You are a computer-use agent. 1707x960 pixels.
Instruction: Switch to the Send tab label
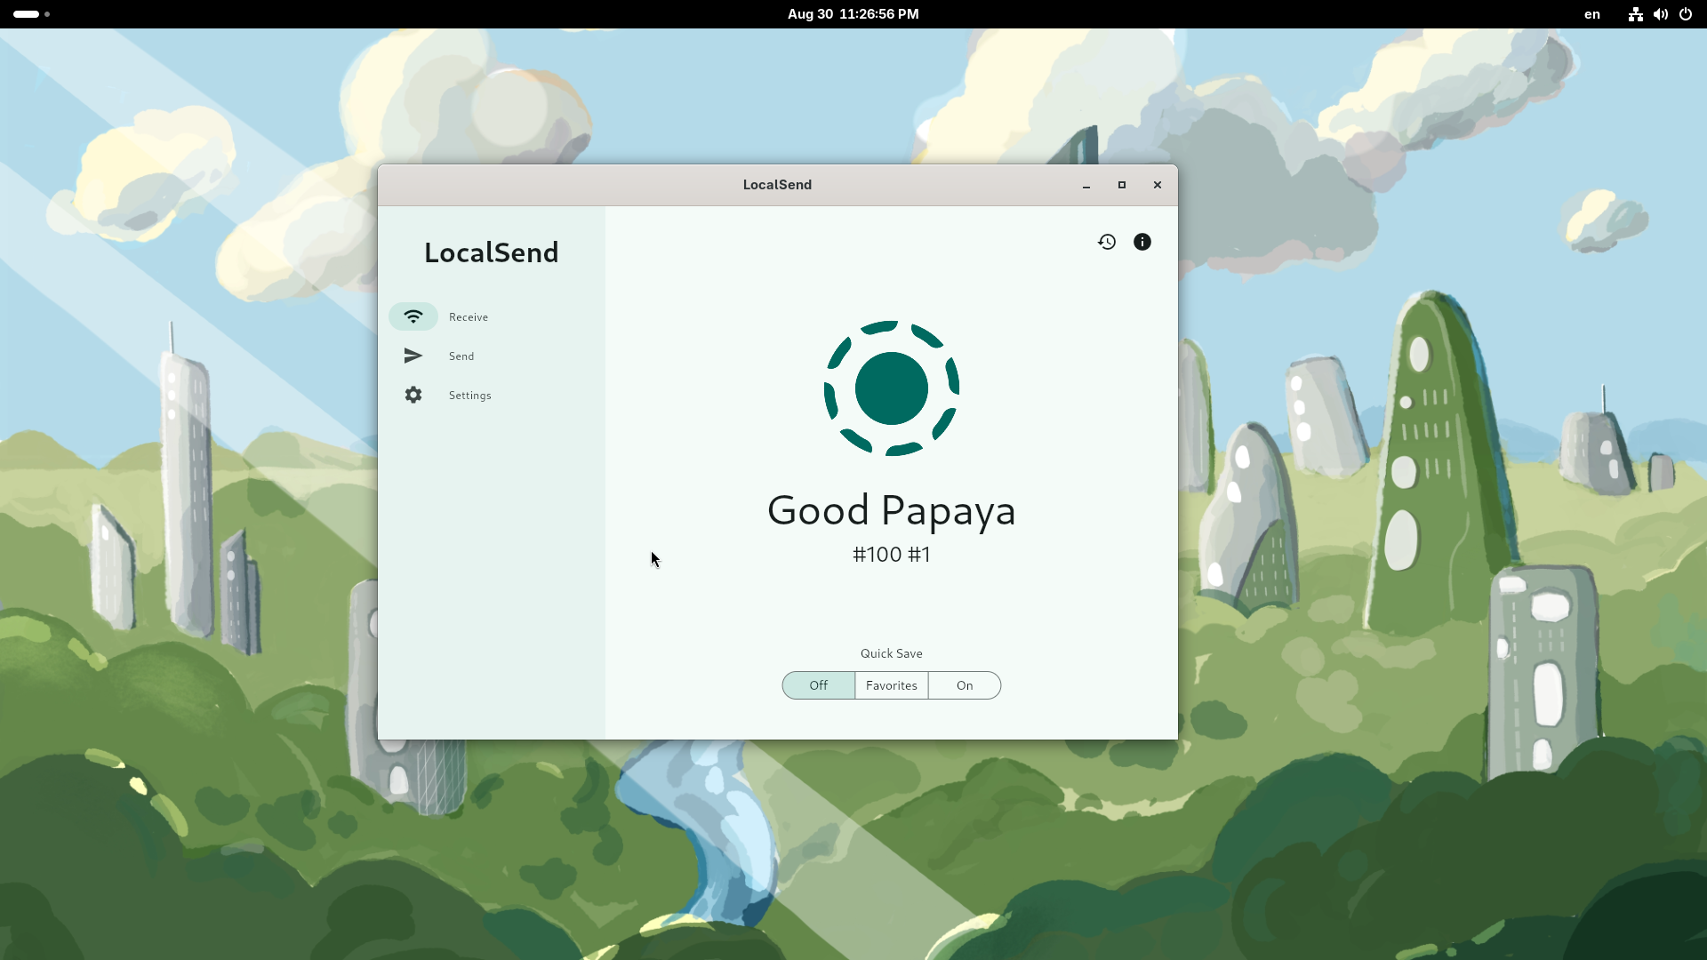pyautogui.click(x=461, y=356)
